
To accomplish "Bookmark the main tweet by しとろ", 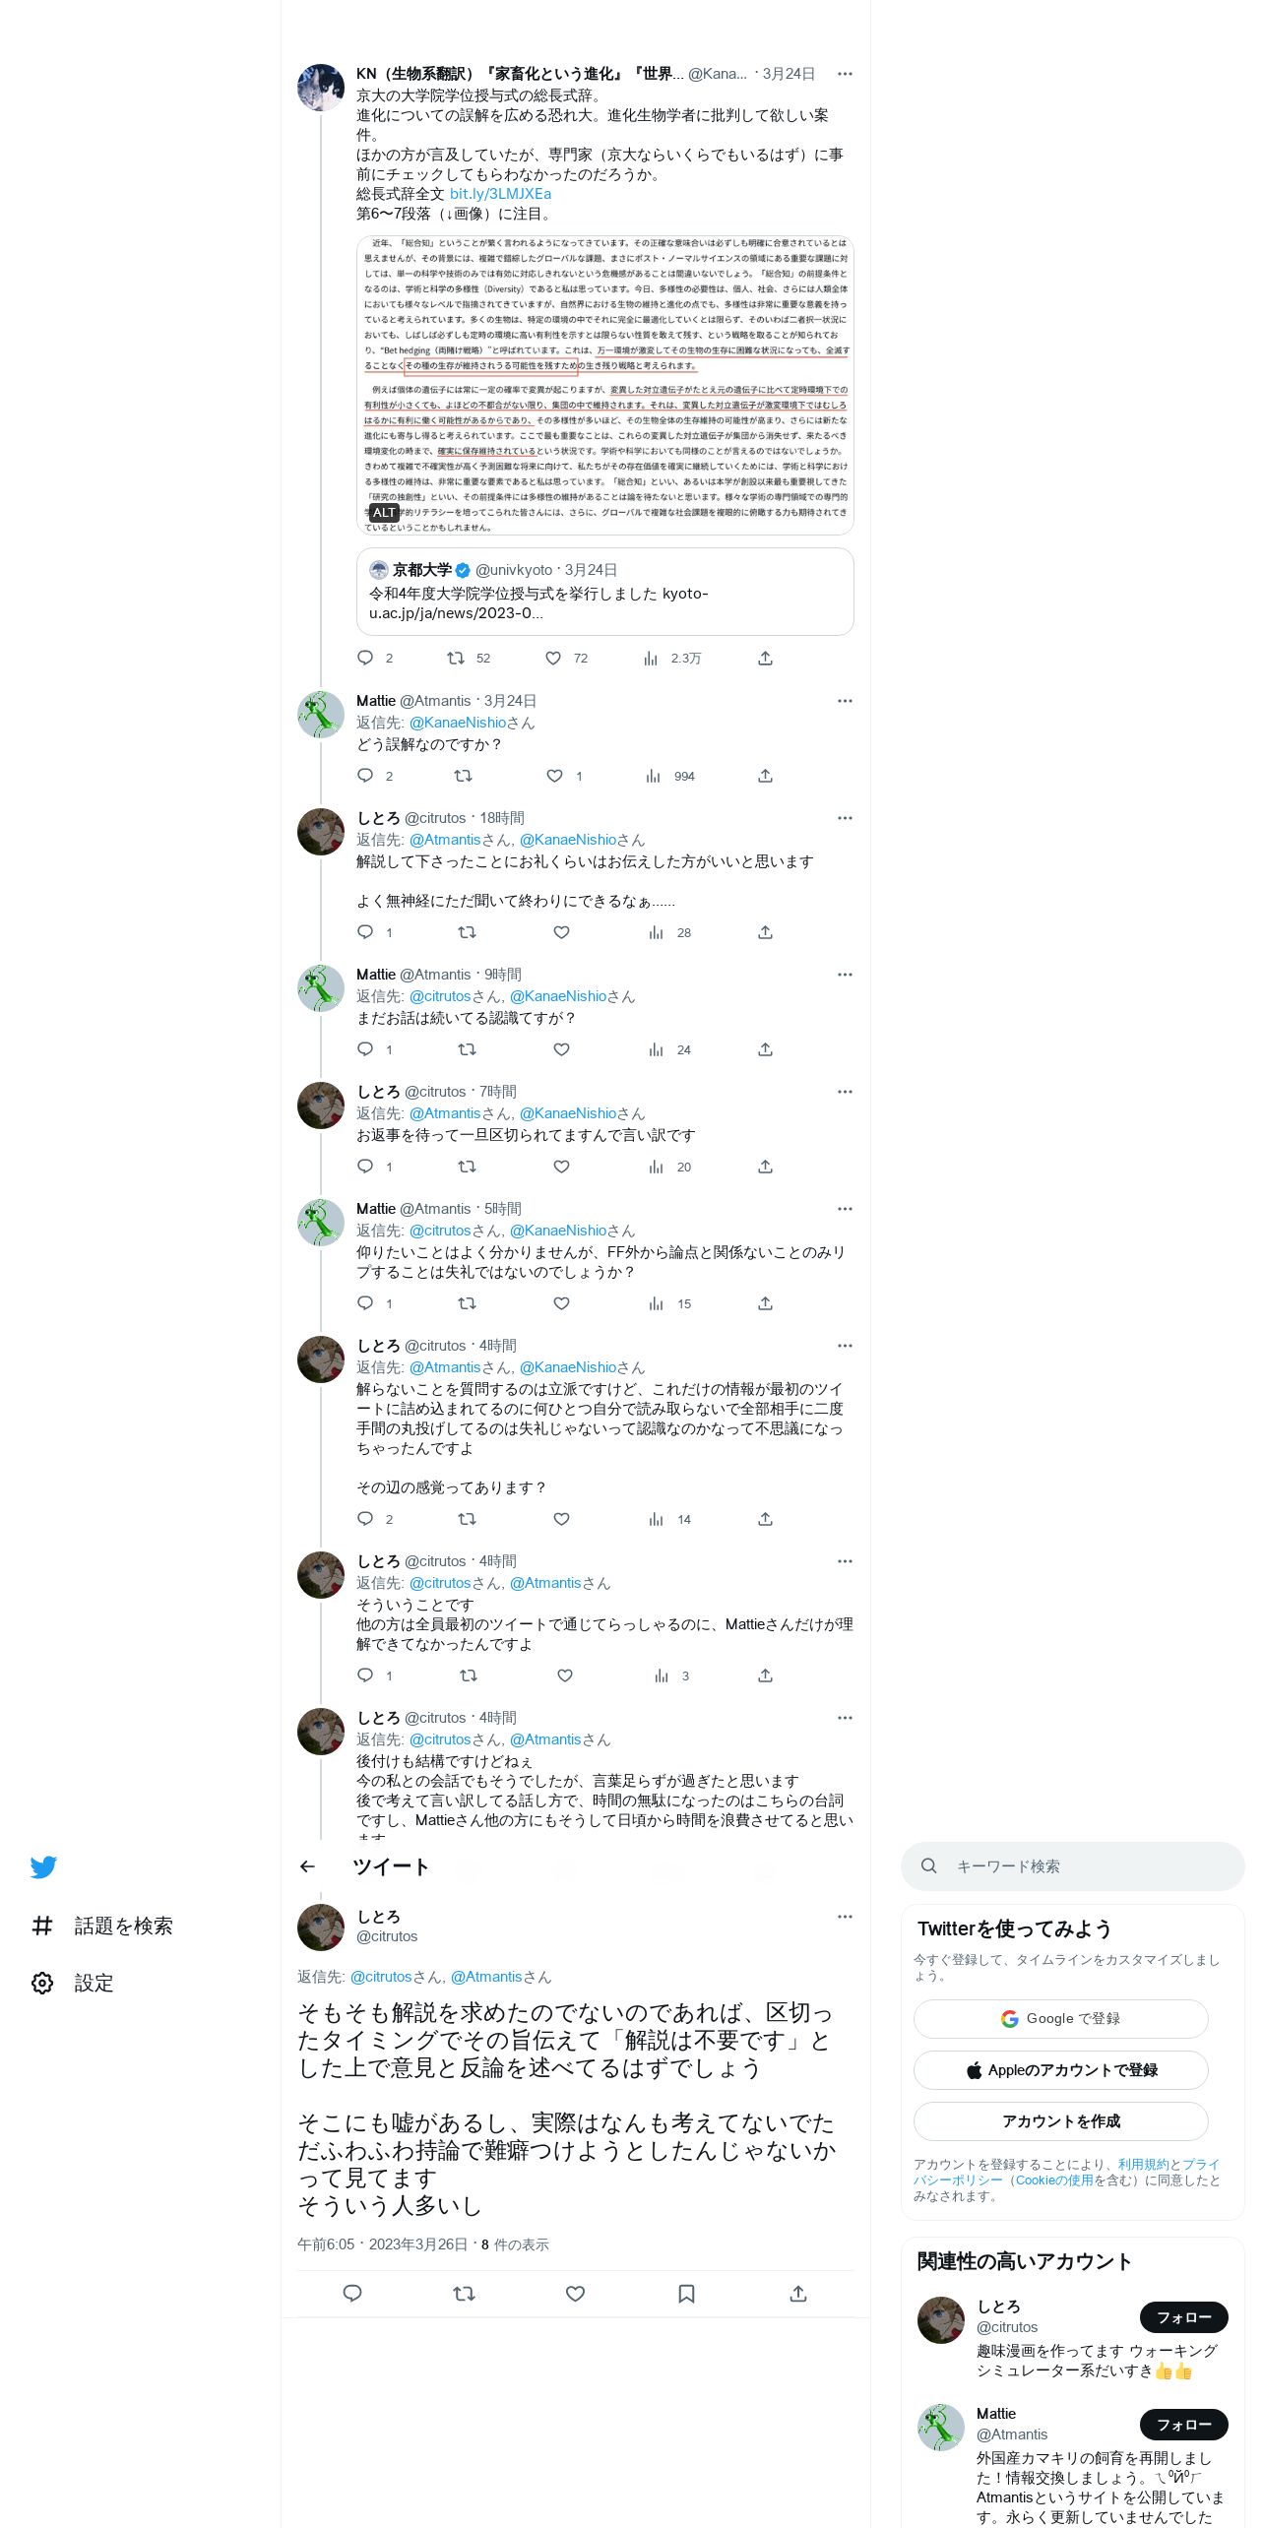I will [x=687, y=2294].
